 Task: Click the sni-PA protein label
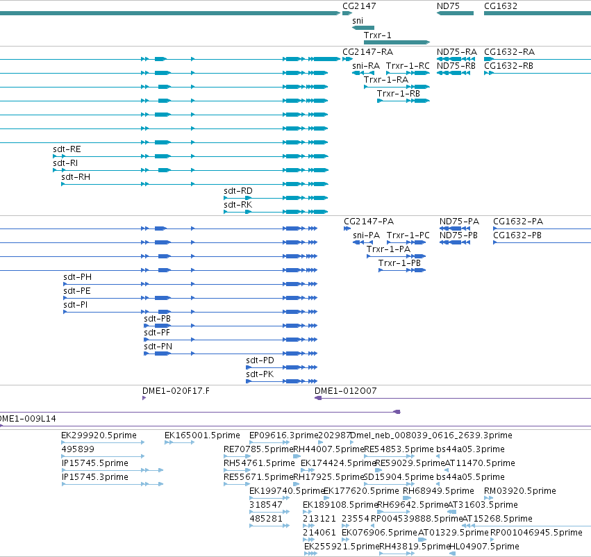pos(366,235)
